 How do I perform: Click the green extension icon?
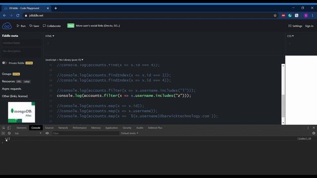(x=290, y=15)
